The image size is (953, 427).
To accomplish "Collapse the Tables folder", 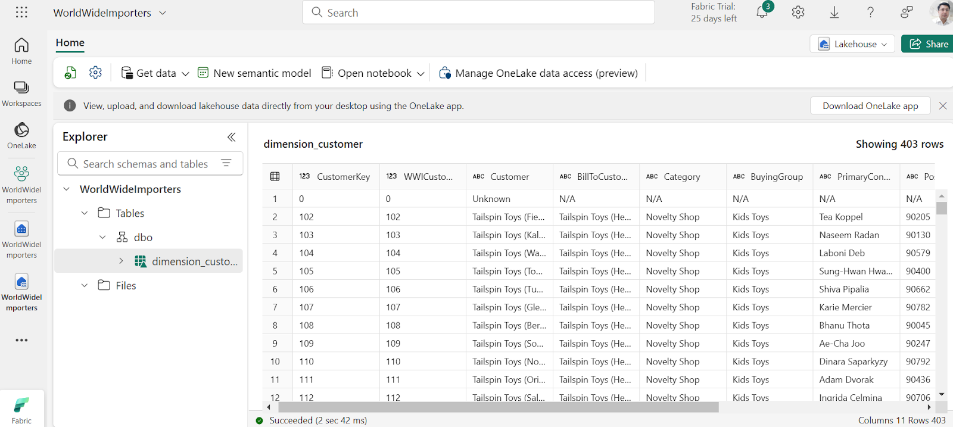I will pyautogui.click(x=85, y=213).
